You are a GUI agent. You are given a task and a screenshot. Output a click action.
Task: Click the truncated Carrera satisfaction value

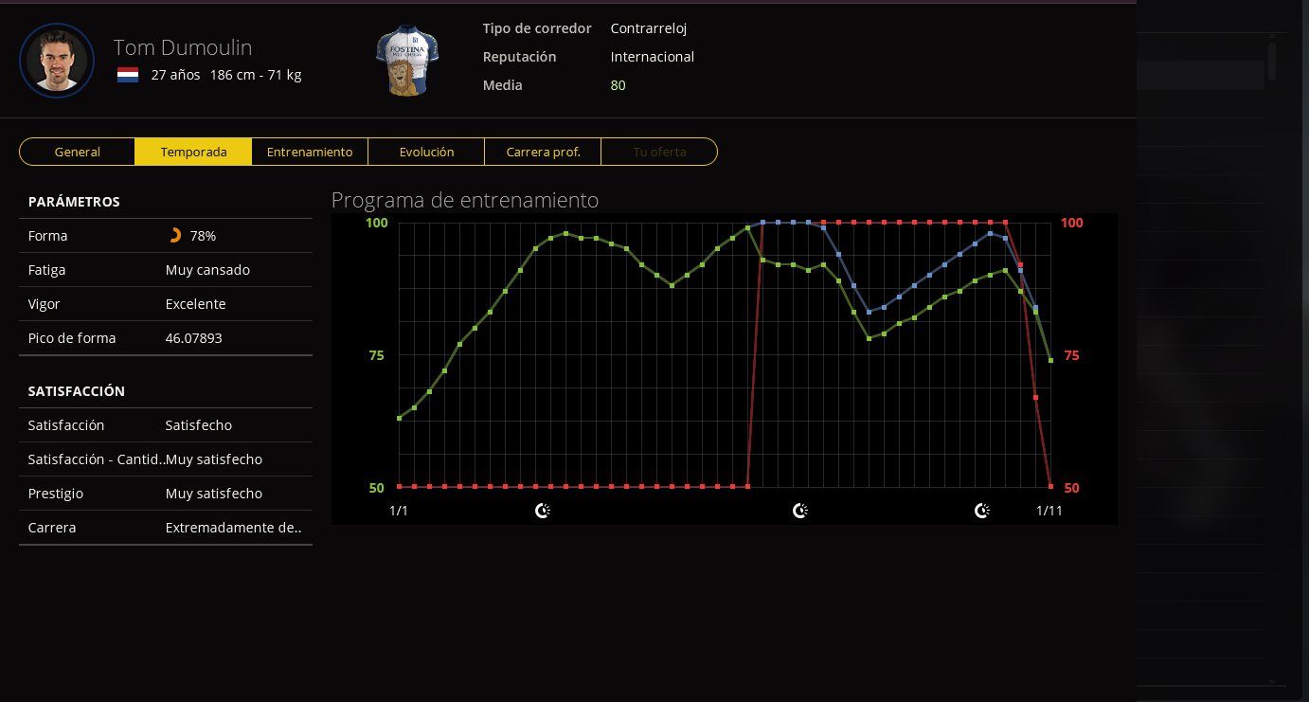(233, 528)
